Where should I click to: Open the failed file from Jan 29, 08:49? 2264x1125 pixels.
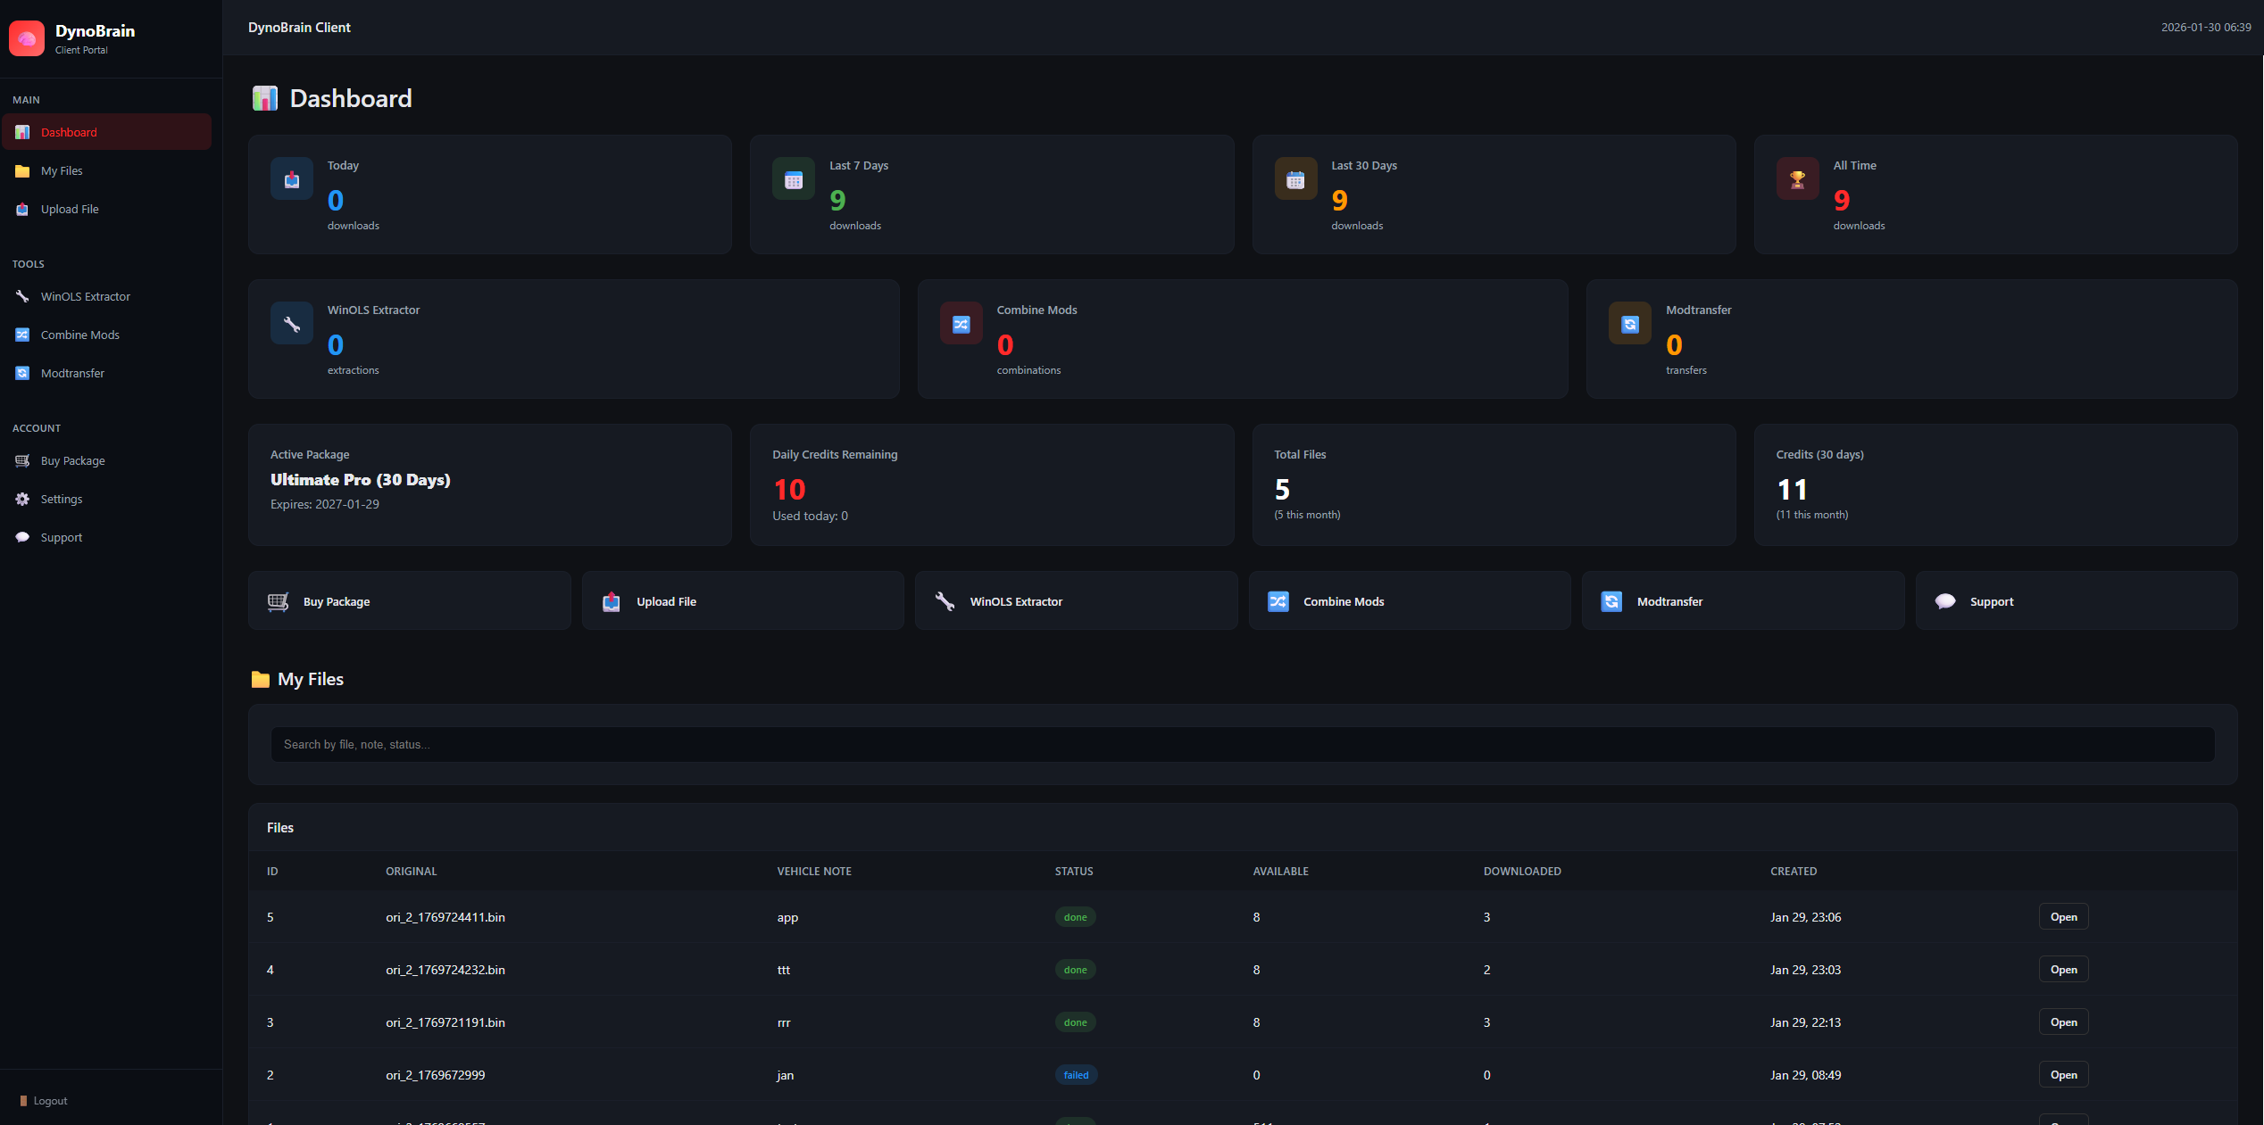pos(2062,1075)
